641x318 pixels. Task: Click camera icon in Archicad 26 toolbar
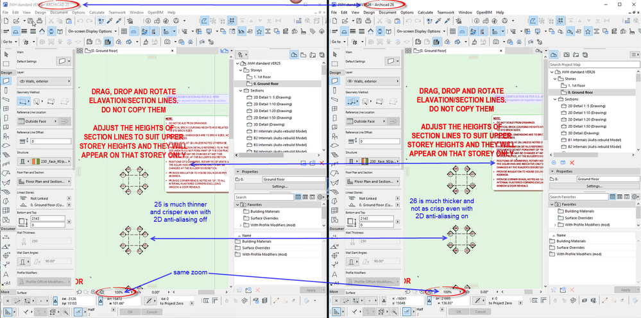point(496,42)
